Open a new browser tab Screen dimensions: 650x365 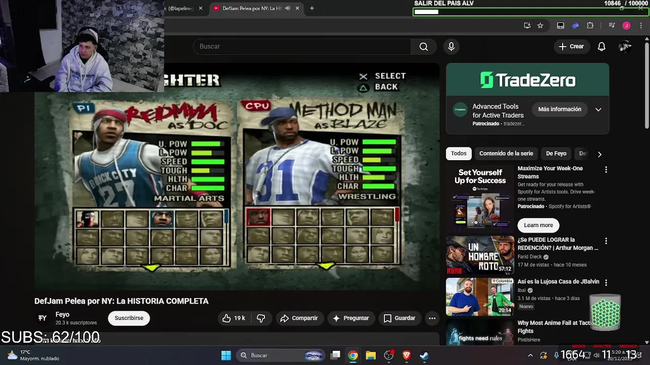(312, 8)
